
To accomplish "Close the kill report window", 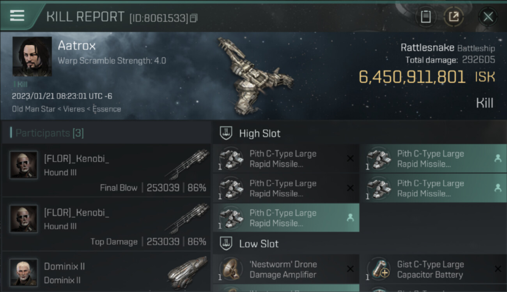I will coord(488,17).
